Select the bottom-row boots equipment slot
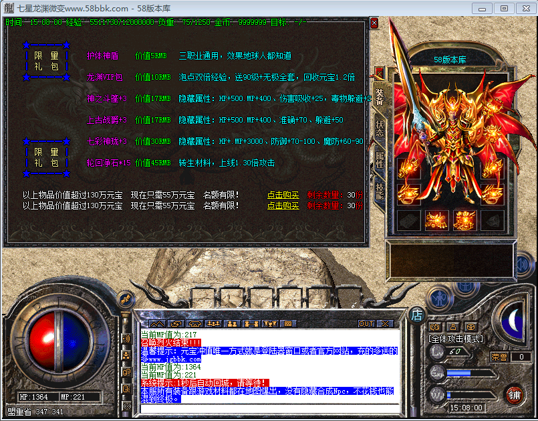This screenshot has height=421, width=538. coord(464,220)
